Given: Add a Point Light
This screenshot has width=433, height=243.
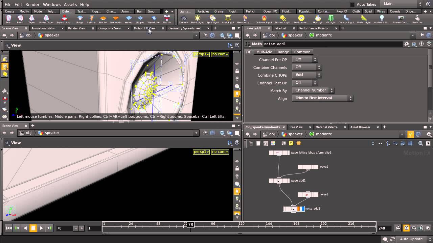Looking at the screenshot, I should tap(197, 19).
